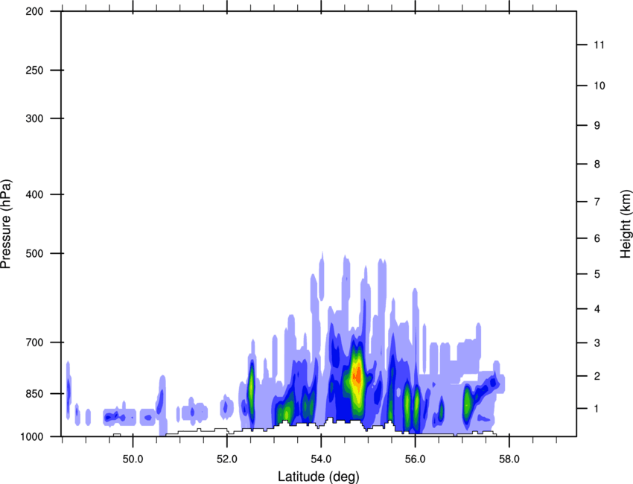
Task: Click the 56.0 latitude tick label
Action: 415,459
